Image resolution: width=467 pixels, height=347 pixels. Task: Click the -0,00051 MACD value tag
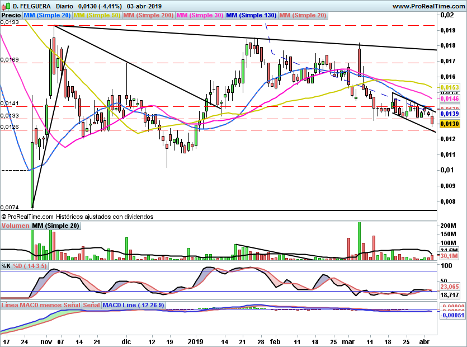click(452, 315)
